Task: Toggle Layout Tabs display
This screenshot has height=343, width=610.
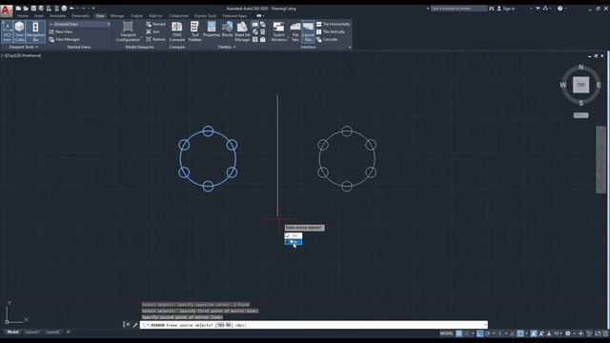Action: pyautogui.click(x=308, y=31)
